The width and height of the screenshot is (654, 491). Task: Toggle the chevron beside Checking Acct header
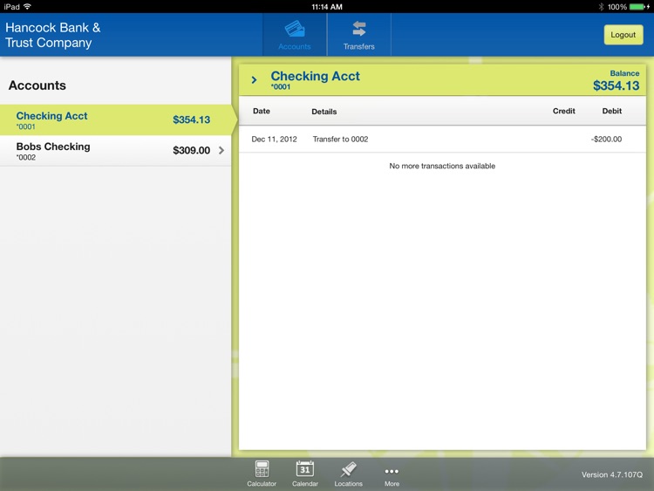pos(254,79)
